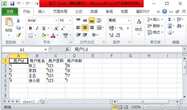
Task: Align text left
Action: [78, 28]
